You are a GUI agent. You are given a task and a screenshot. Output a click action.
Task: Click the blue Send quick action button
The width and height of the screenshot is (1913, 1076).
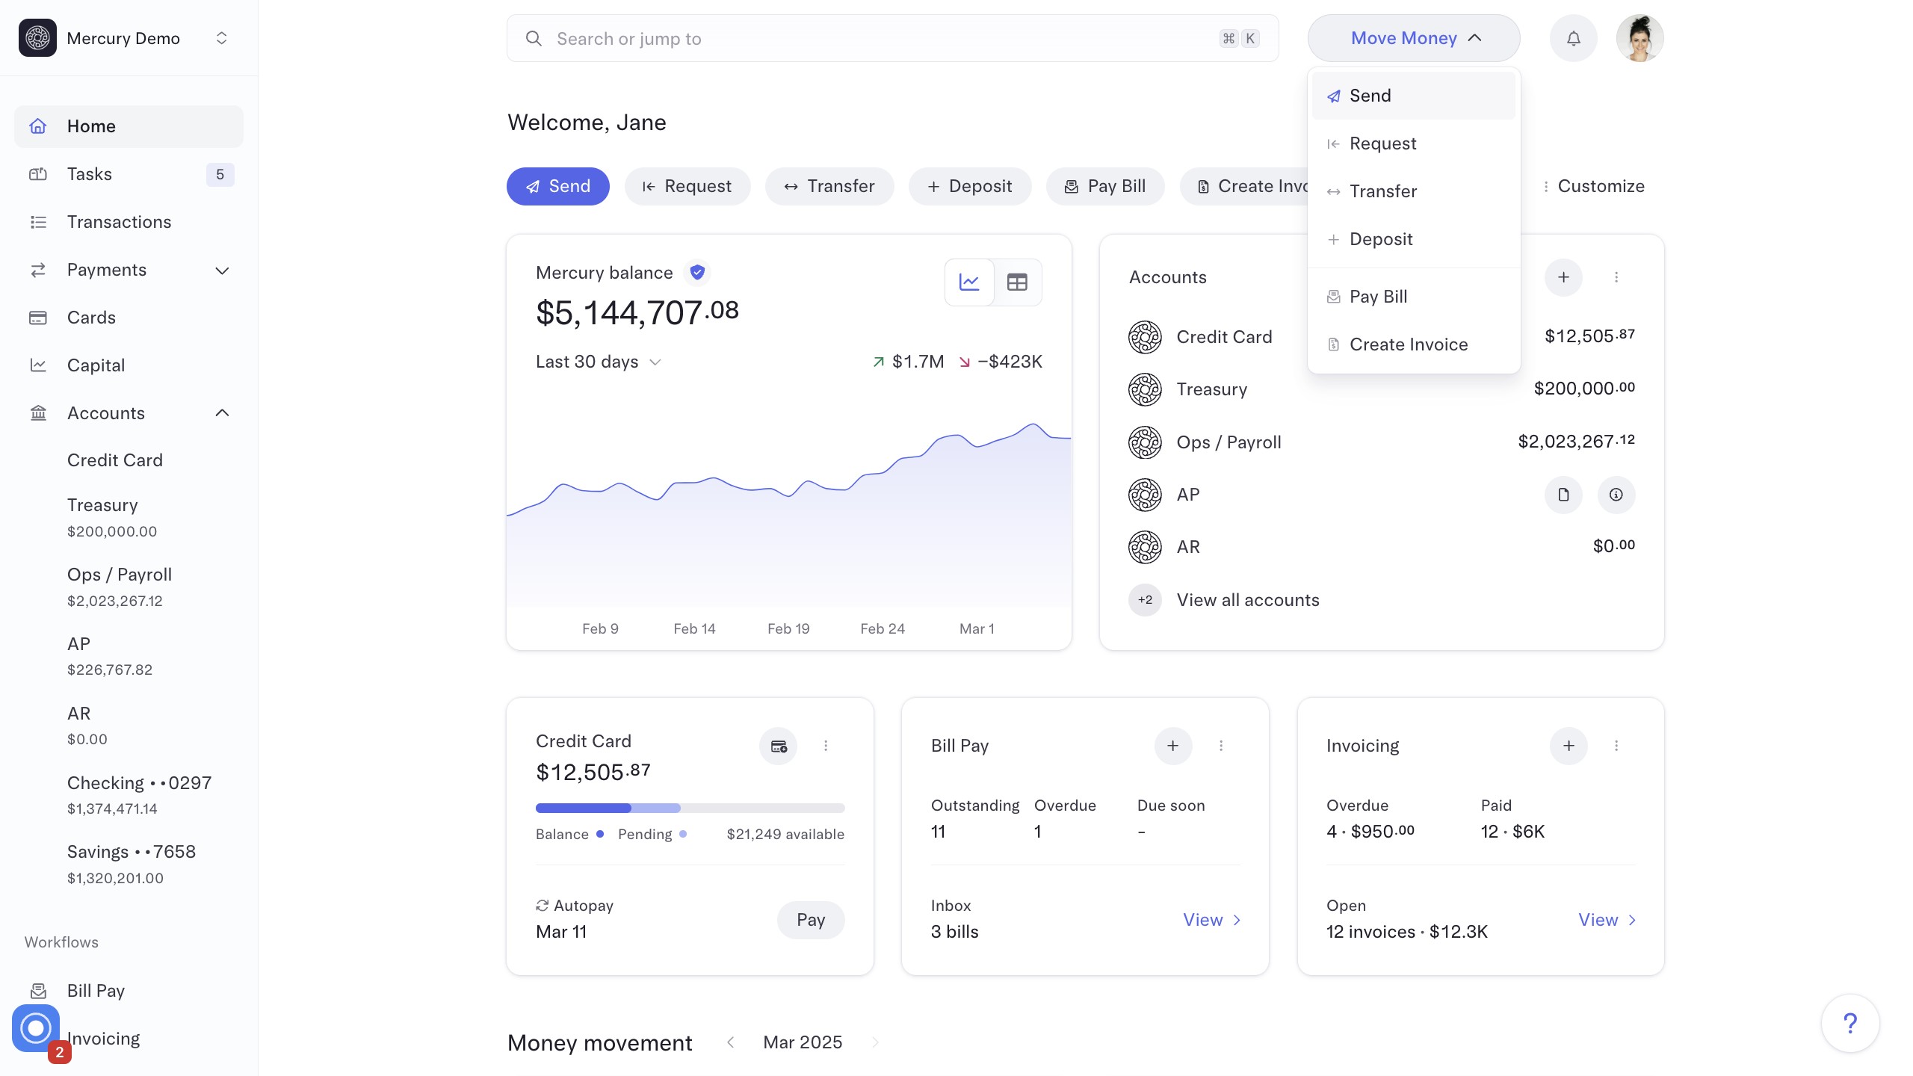pos(557,186)
